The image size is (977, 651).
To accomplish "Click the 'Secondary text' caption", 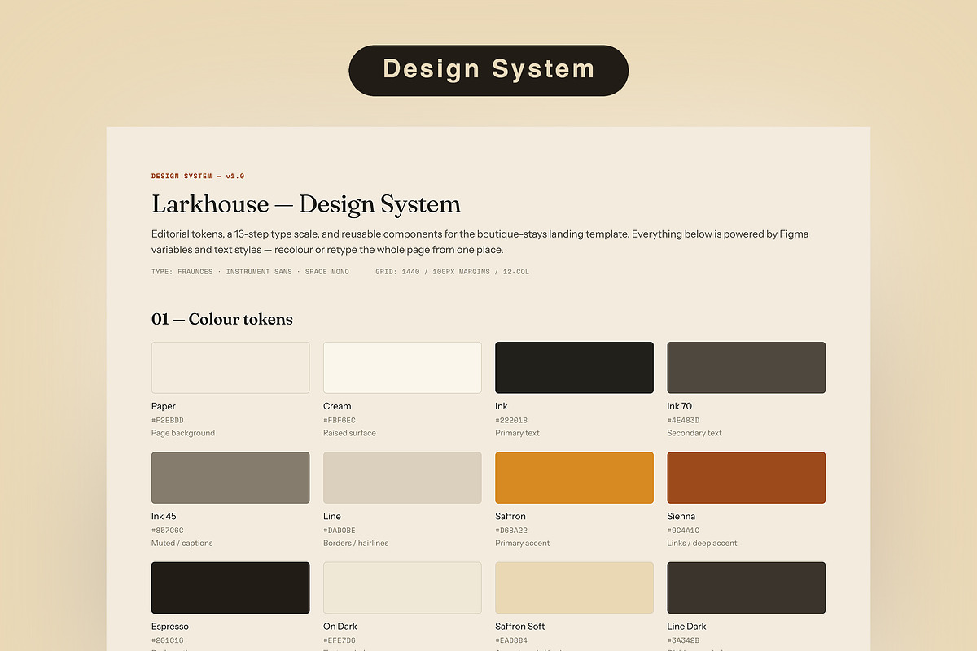I will [694, 433].
